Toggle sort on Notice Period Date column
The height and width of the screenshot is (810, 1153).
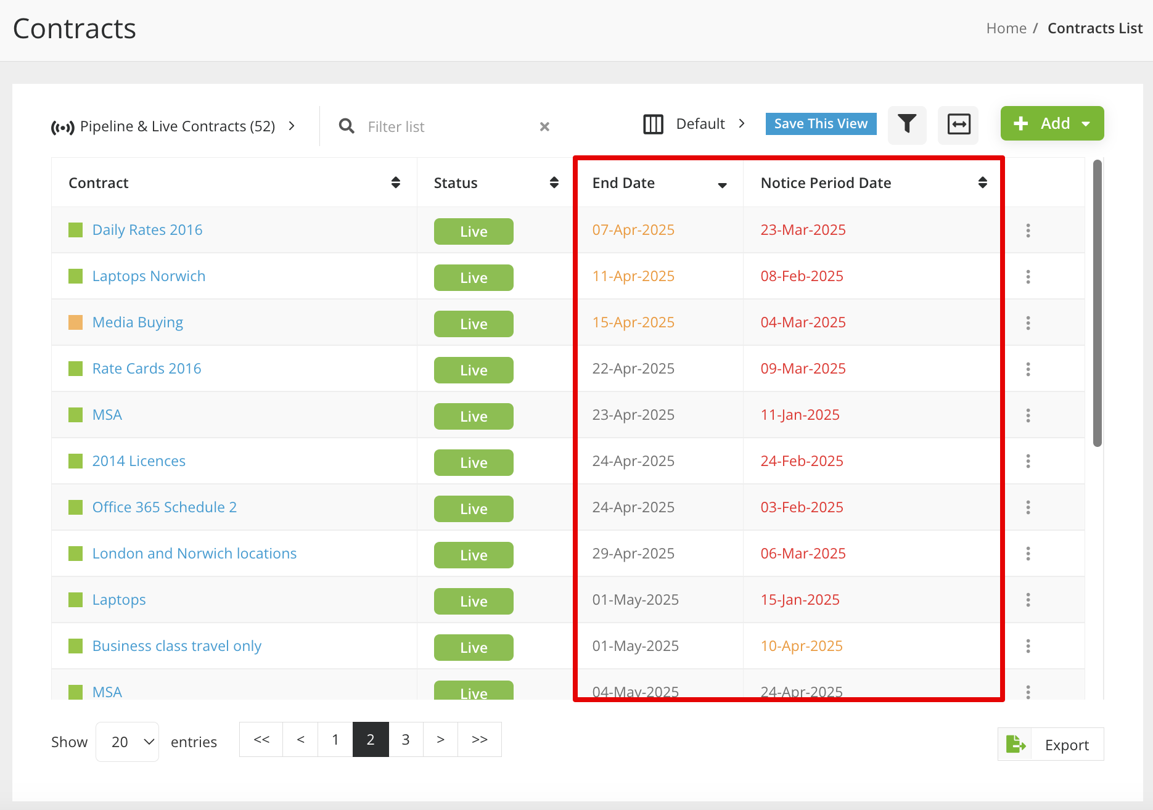(982, 182)
